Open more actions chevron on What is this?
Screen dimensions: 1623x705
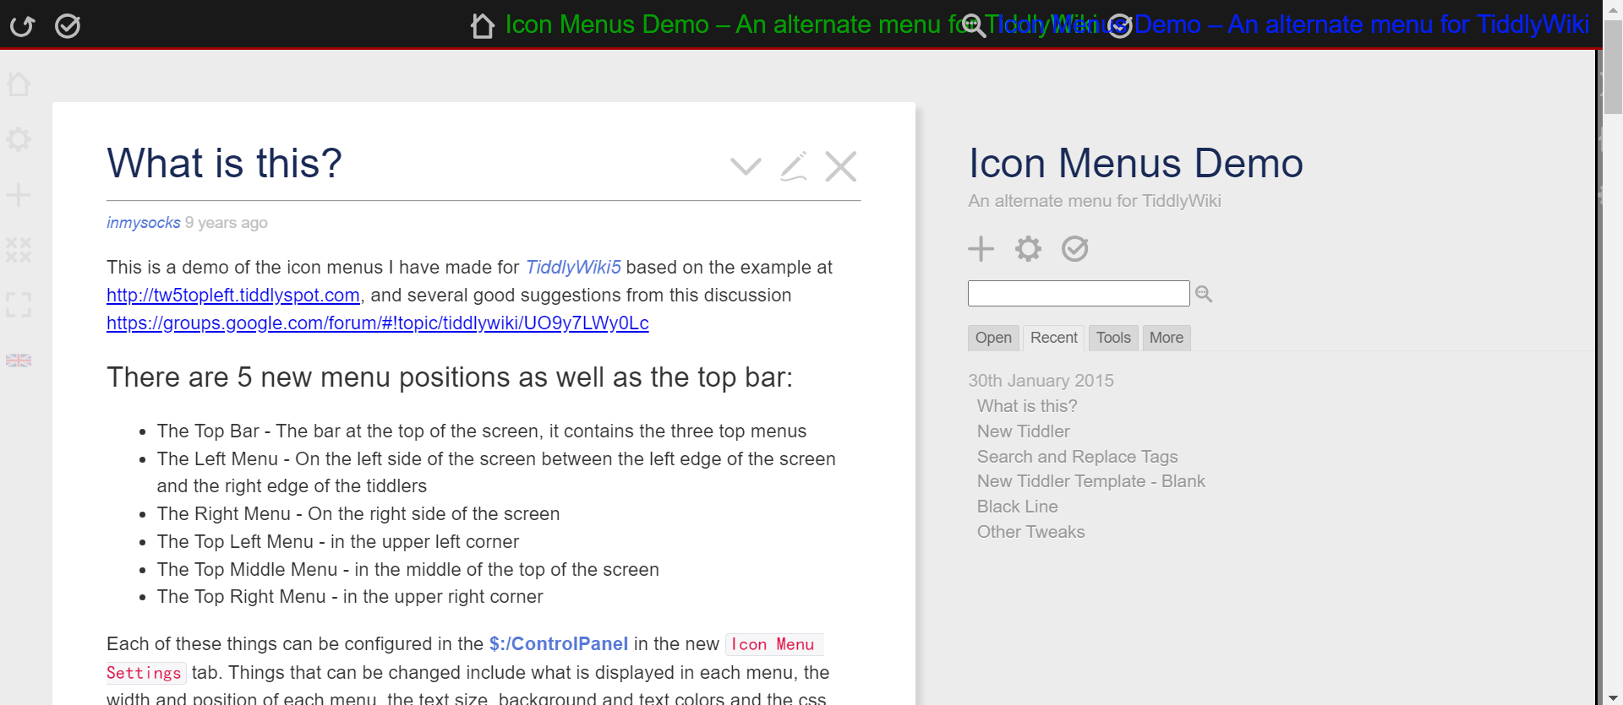tap(746, 166)
